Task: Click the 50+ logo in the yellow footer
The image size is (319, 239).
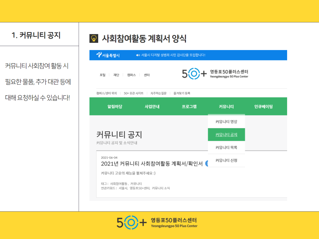Action: 157,222
